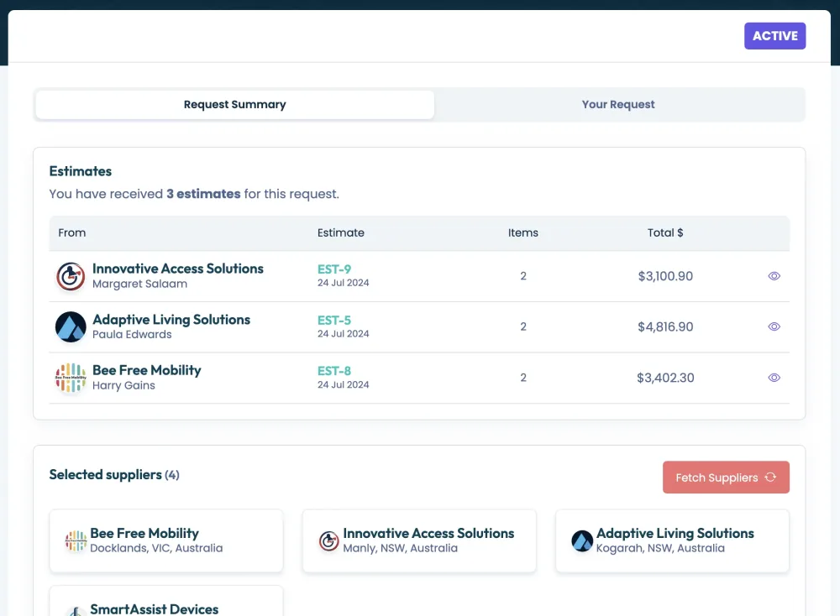View the EST-9 estimate via eye icon
This screenshot has width=840, height=616.
(x=774, y=276)
